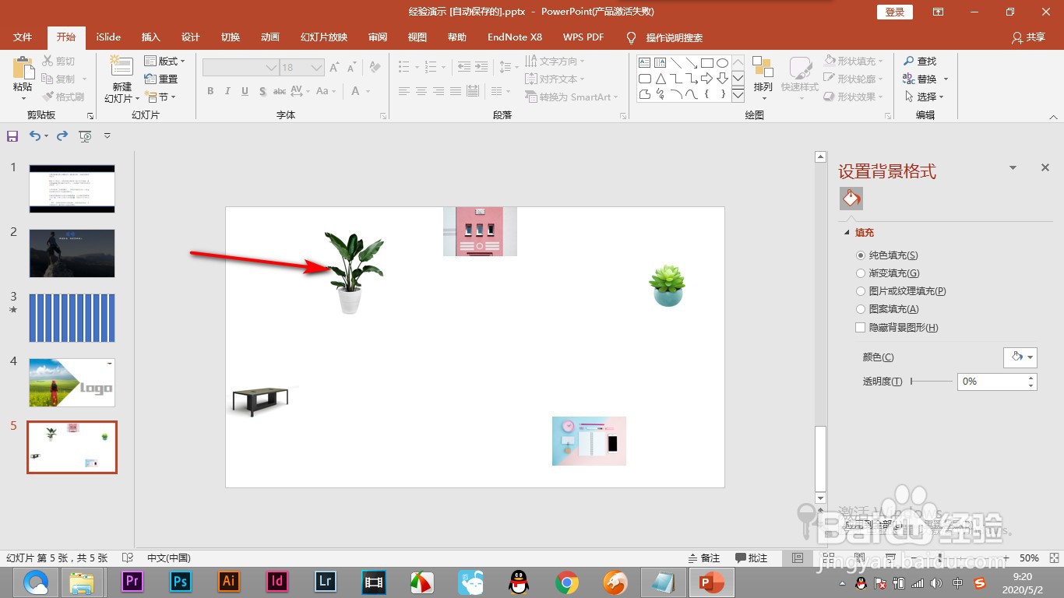Increase font size icon
Viewport: 1064px width, 598px height.
(334, 68)
